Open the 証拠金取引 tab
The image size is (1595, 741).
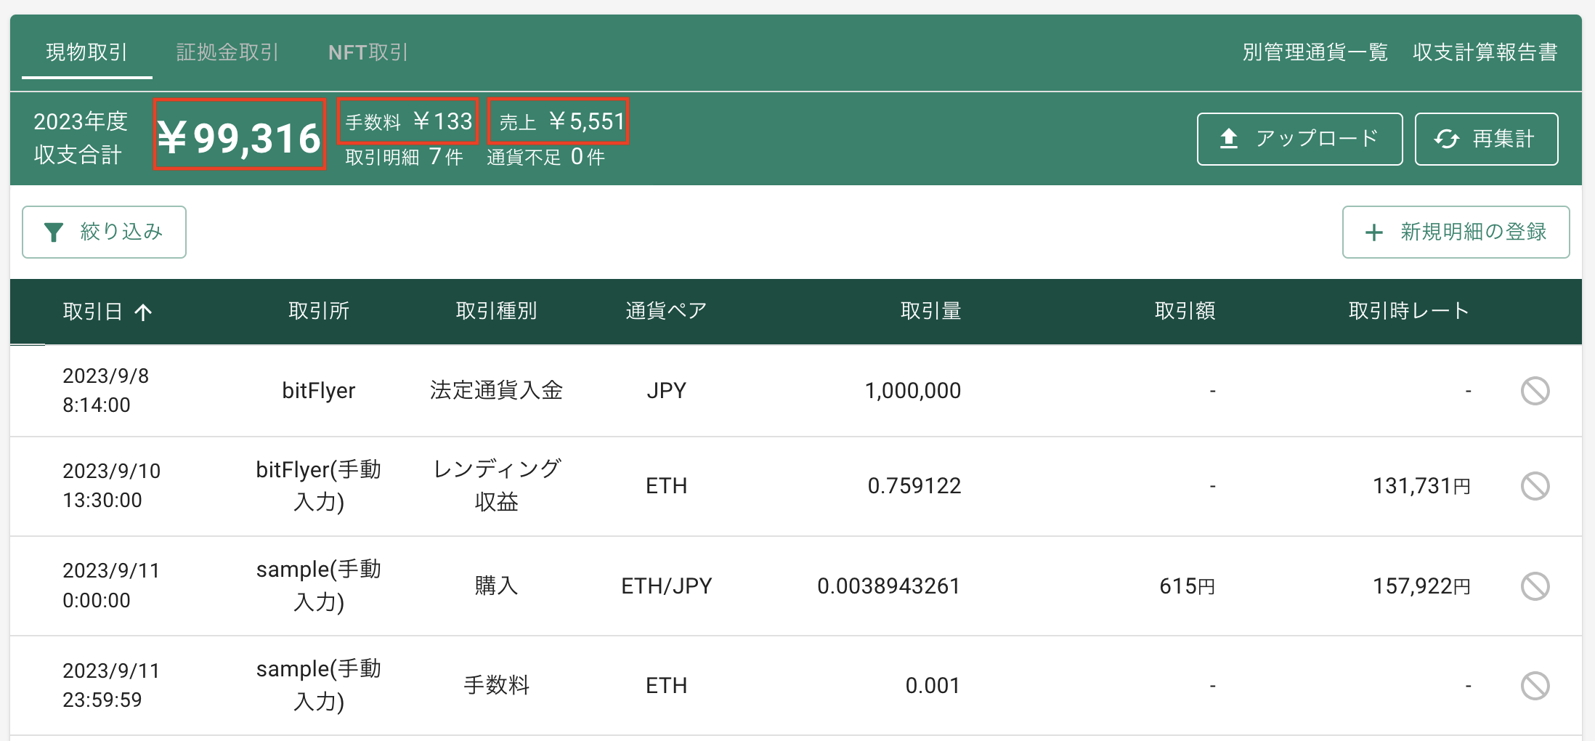(x=227, y=52)
